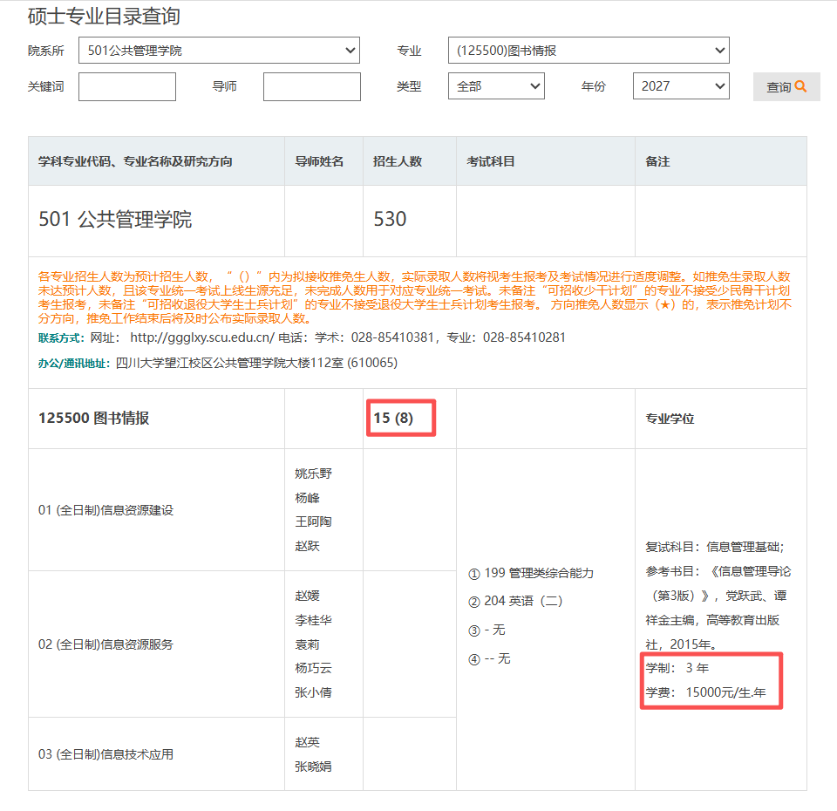
Task: Select direction 02 信息资源服务
Action: click(105, 644)
